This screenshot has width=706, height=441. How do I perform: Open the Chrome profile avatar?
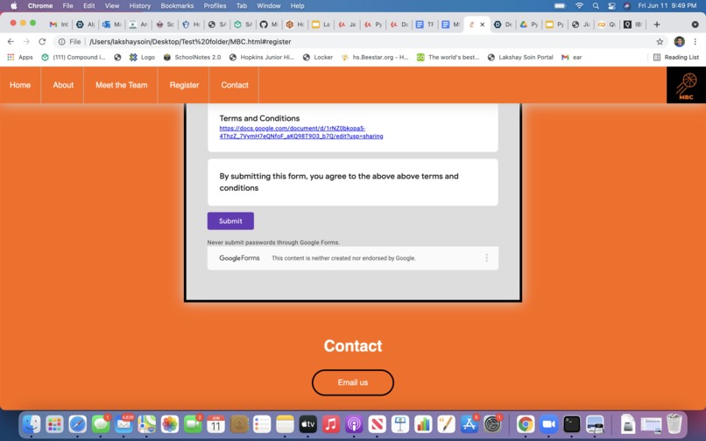679,42
